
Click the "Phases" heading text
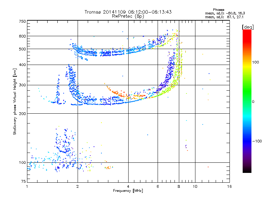pyautogui.click(x=218, y=10)
